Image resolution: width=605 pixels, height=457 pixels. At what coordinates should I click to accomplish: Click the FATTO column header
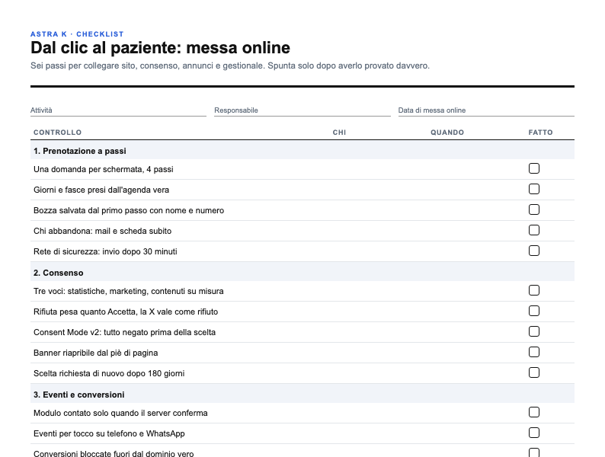pos(540,133)
